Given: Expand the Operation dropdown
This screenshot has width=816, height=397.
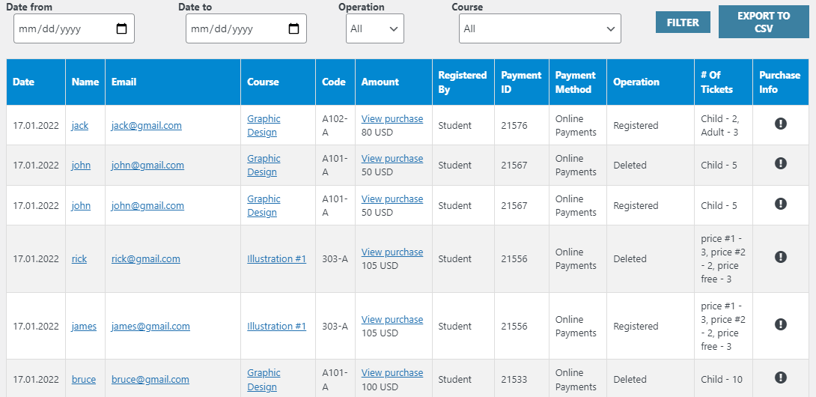Looking at the screenshot, I should point(374,29).
